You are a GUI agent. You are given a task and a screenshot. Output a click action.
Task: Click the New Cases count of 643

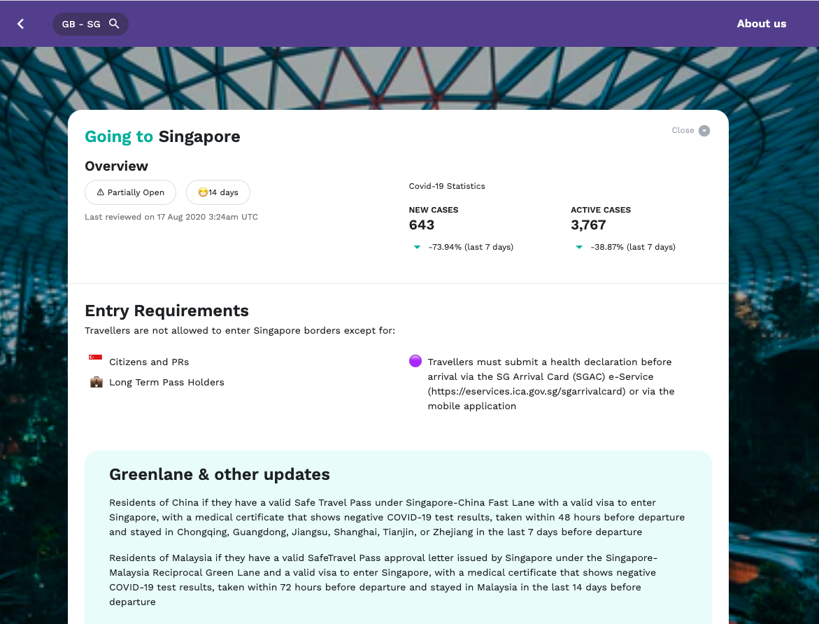(422, 225)
